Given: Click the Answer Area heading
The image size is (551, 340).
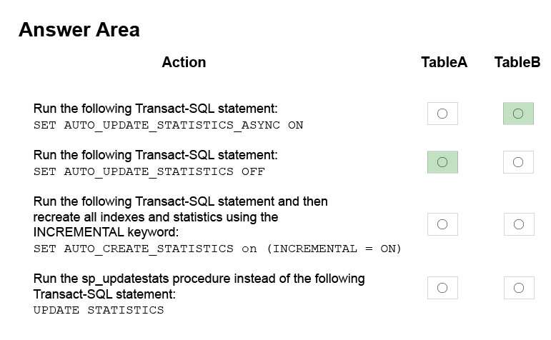Looking at the screenshot, I should [x=79, y=29].
